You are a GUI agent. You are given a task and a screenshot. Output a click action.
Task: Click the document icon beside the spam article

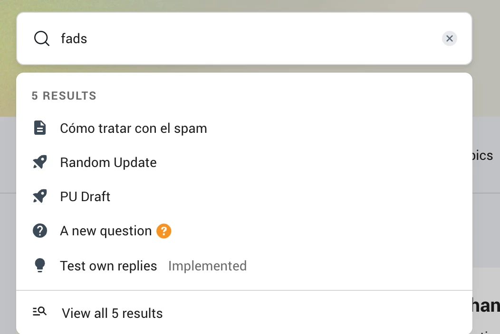[x=40, y=128]
